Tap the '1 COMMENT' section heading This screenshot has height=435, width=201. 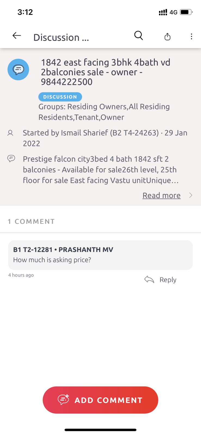click(x=31, y=222)
